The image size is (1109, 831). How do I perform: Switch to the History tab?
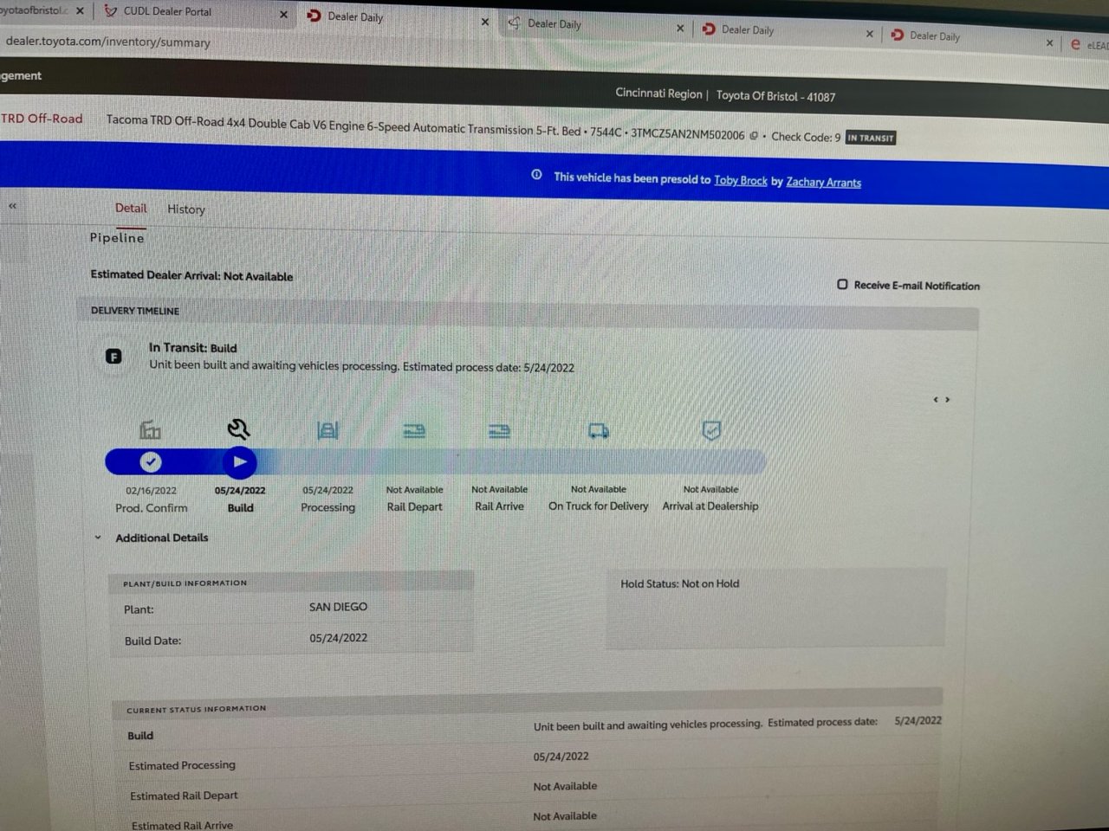click(x=186, y=209)
